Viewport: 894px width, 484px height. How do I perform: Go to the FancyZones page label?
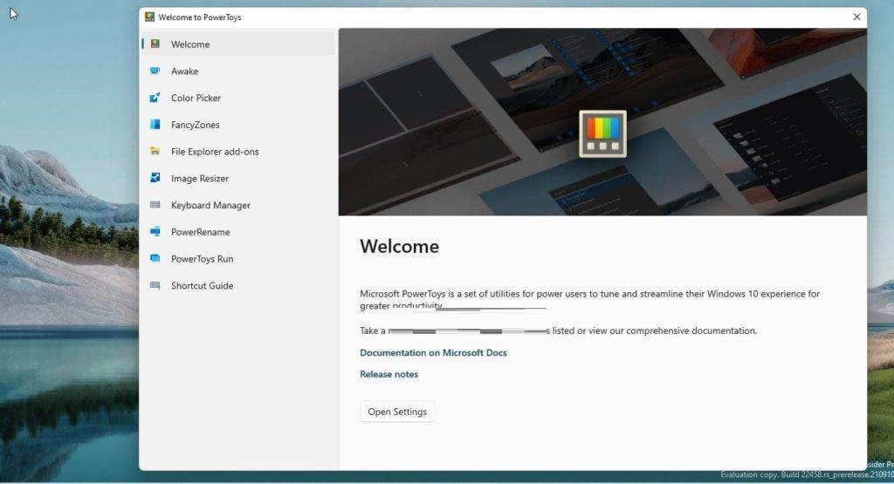click(x=196, y=125)
